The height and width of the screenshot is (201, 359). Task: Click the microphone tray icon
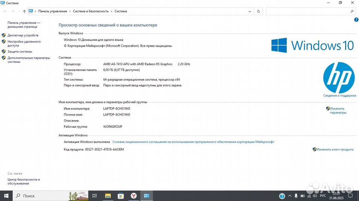(296, 196)
